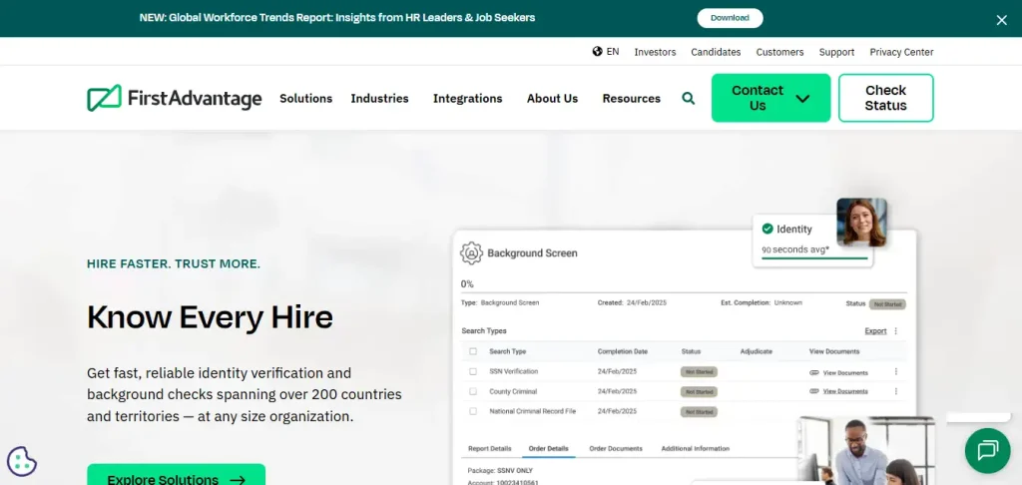Screen dimensions: 1022x485
Task: Click the '90 seconds avg*' text
Action: point(795,249)
